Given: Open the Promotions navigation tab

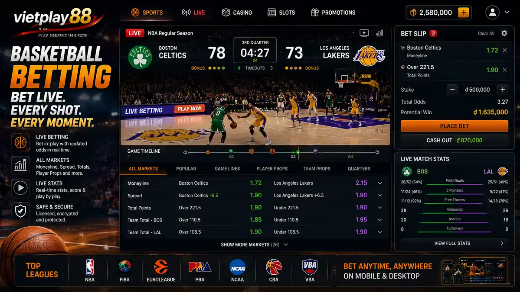Looking at the screenshot, I should pyautogui.click(x=333, y=13).
